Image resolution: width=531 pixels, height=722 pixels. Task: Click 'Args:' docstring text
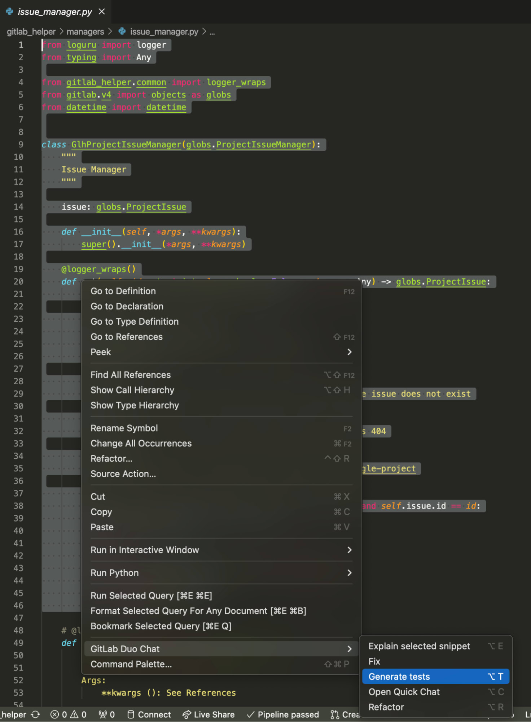[93, 680]
